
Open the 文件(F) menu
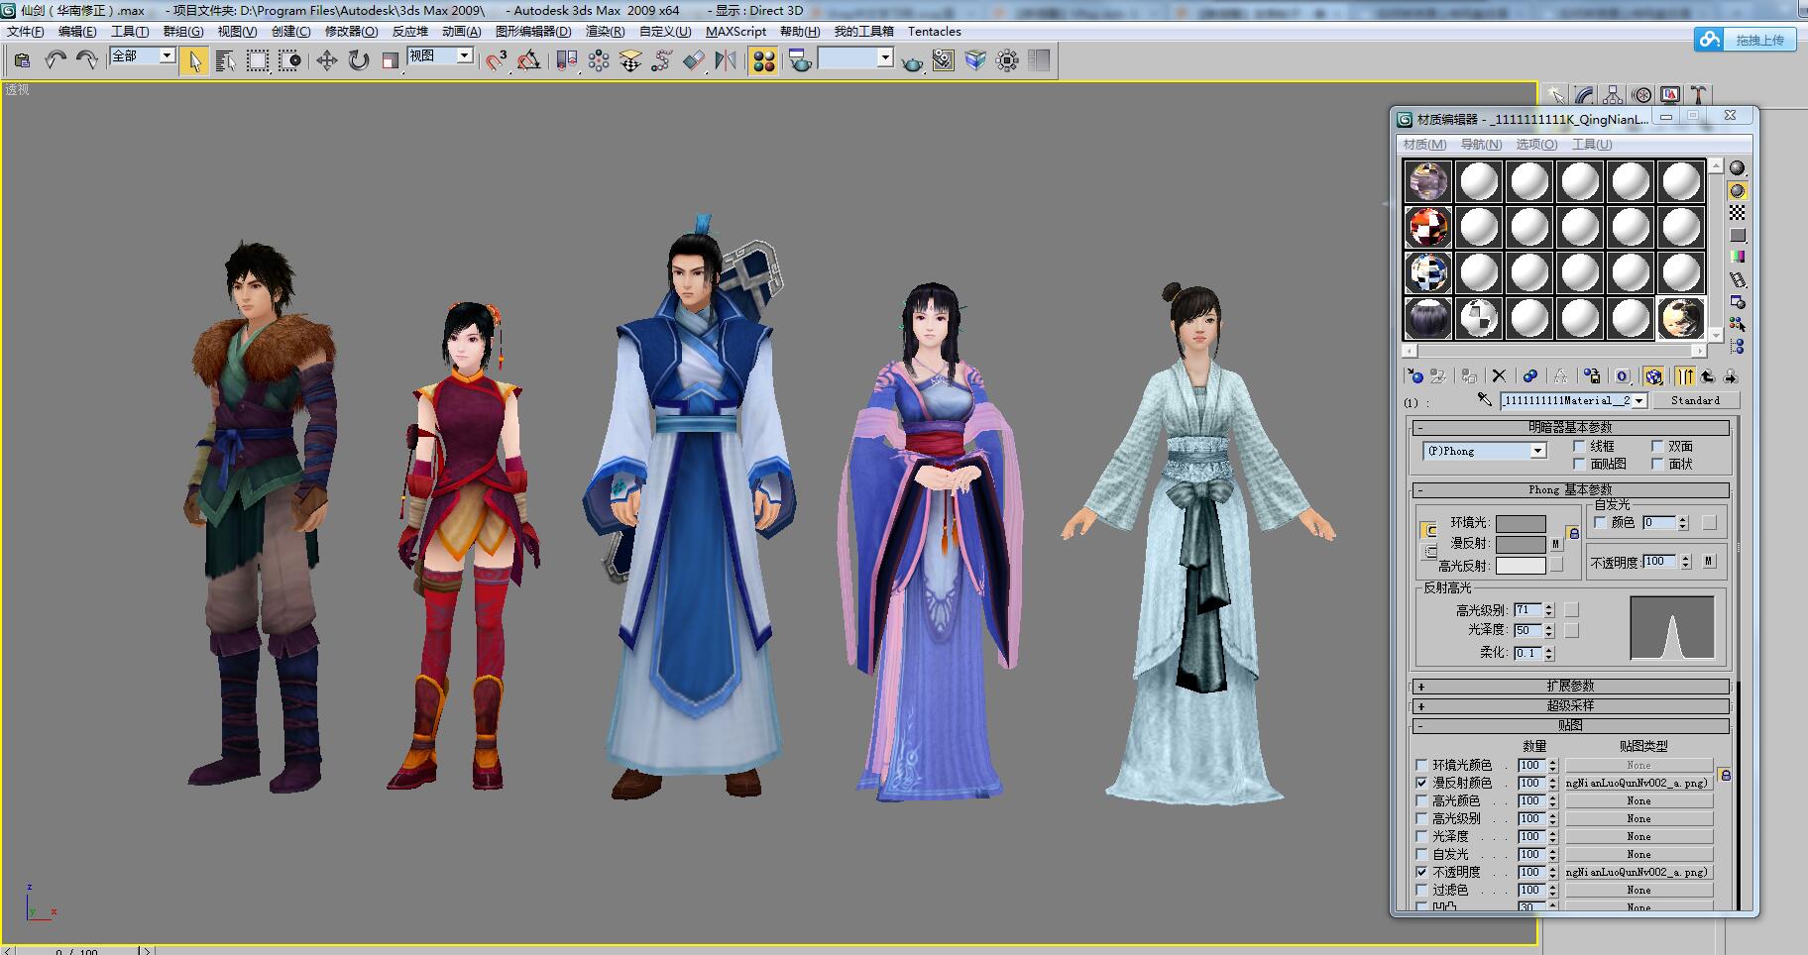[26, 32]
